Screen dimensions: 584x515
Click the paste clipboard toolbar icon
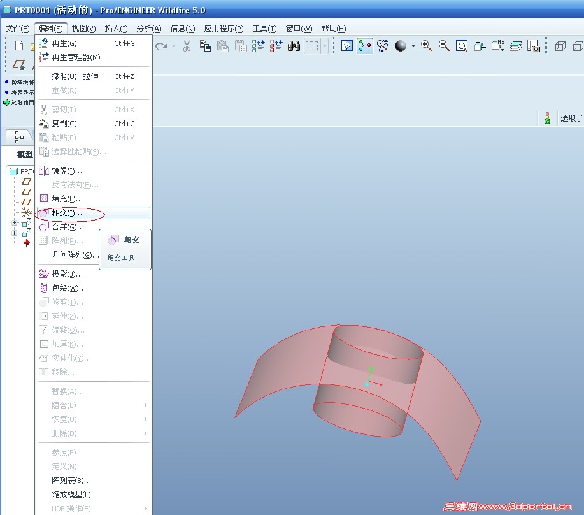click(x=223, y=46)
